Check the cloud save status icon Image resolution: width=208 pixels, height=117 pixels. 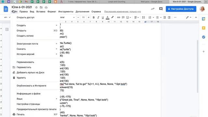coord(46,7)
